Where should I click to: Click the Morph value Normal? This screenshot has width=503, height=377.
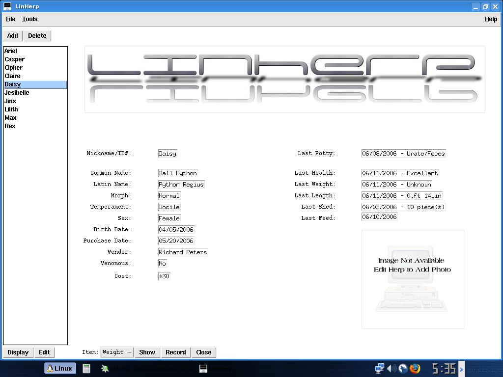[169, 195]
